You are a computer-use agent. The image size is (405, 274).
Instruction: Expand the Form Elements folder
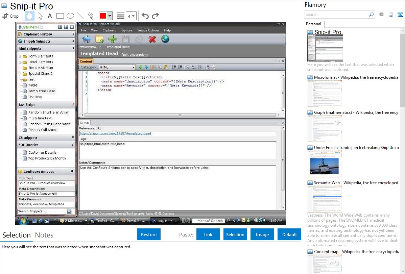[x=20, y=56]
